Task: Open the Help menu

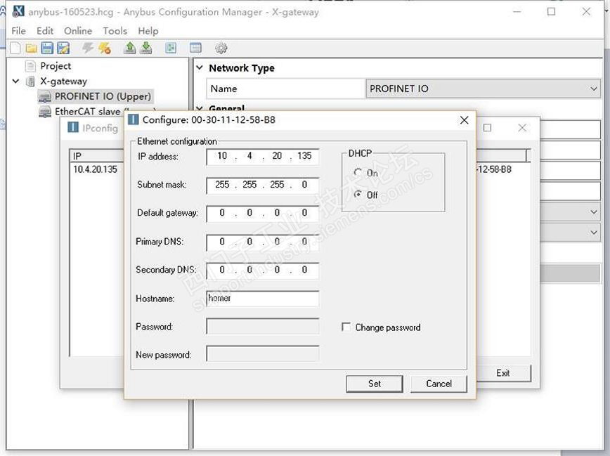Action: (148, 31)
